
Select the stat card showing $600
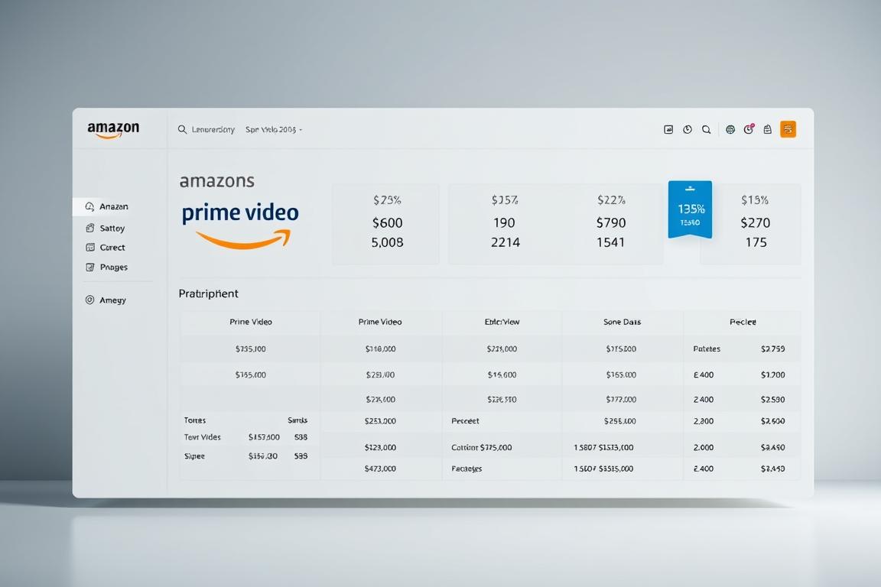pyautogui.click(x=386, y=224)
